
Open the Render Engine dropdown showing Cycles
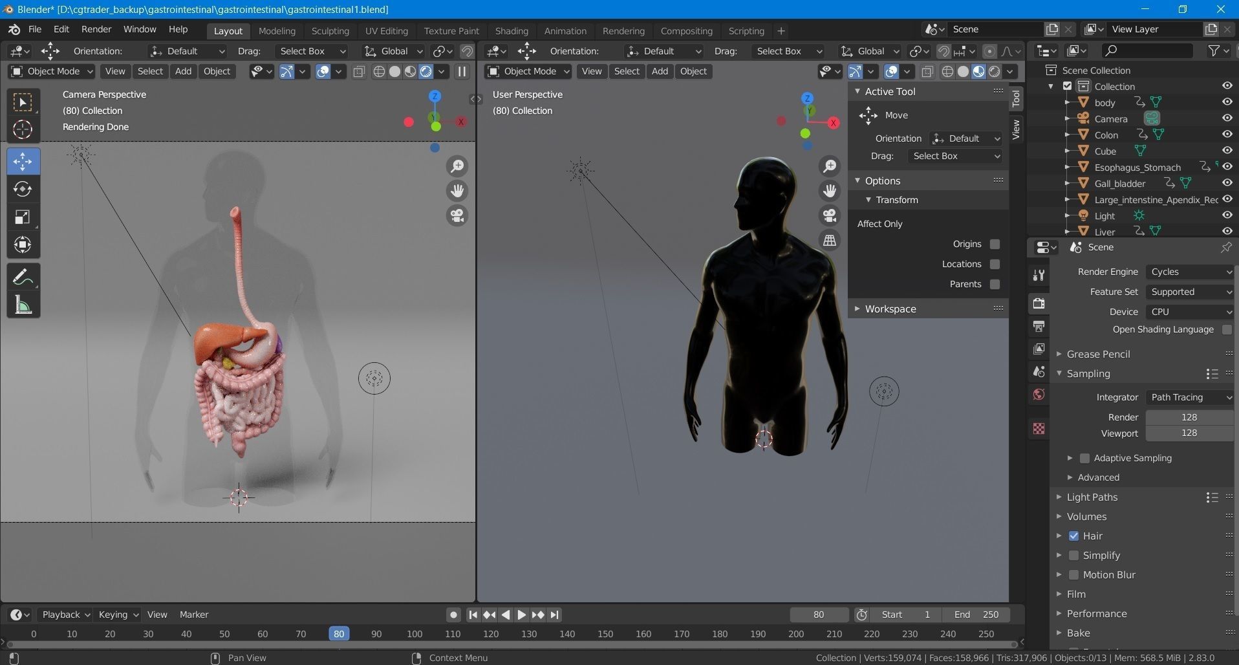coord(1191,272)
